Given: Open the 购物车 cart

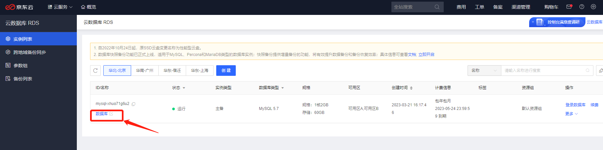Looking at the screenshot, I should (551, 7).
